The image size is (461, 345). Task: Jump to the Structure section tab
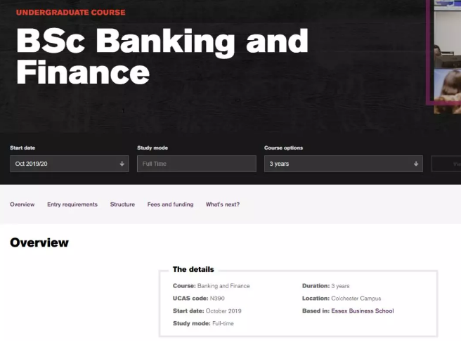[x=122, y=204]
